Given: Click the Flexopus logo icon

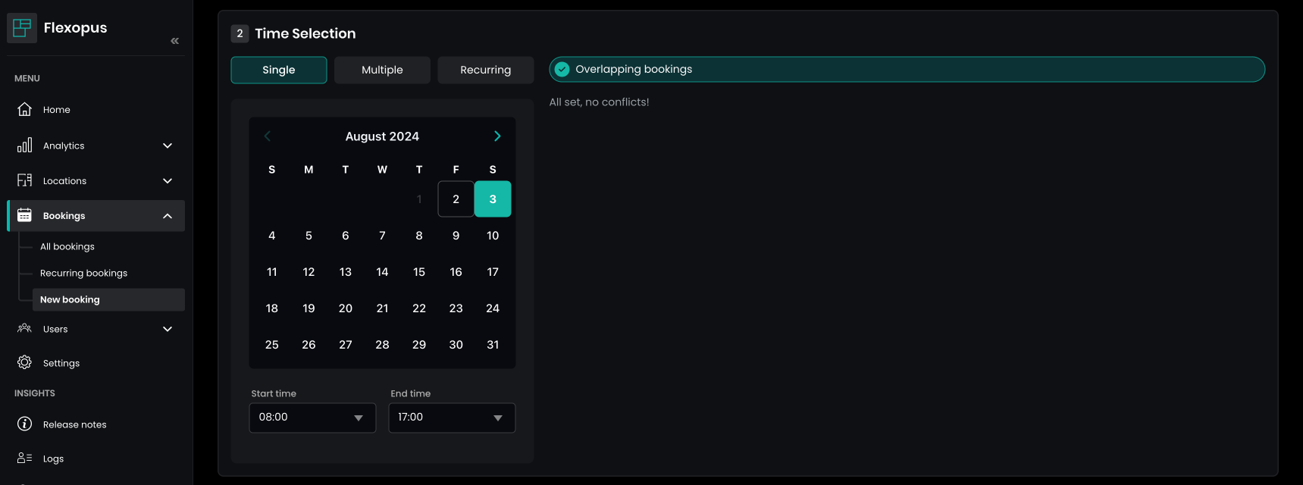Looking at the screenshot, I should tap(22, 28).
